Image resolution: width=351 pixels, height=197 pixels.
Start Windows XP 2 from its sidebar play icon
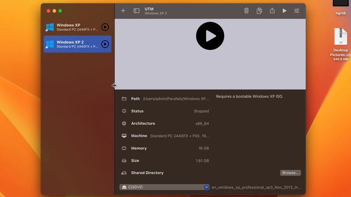pyautogui.click(x=105, y=44)
